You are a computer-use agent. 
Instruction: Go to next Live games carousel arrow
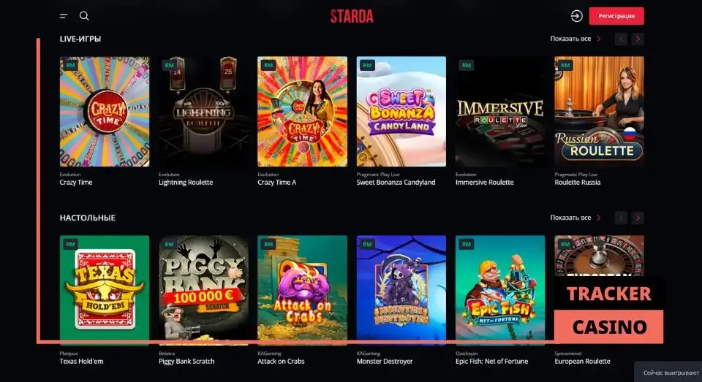[x=638, y=39]
